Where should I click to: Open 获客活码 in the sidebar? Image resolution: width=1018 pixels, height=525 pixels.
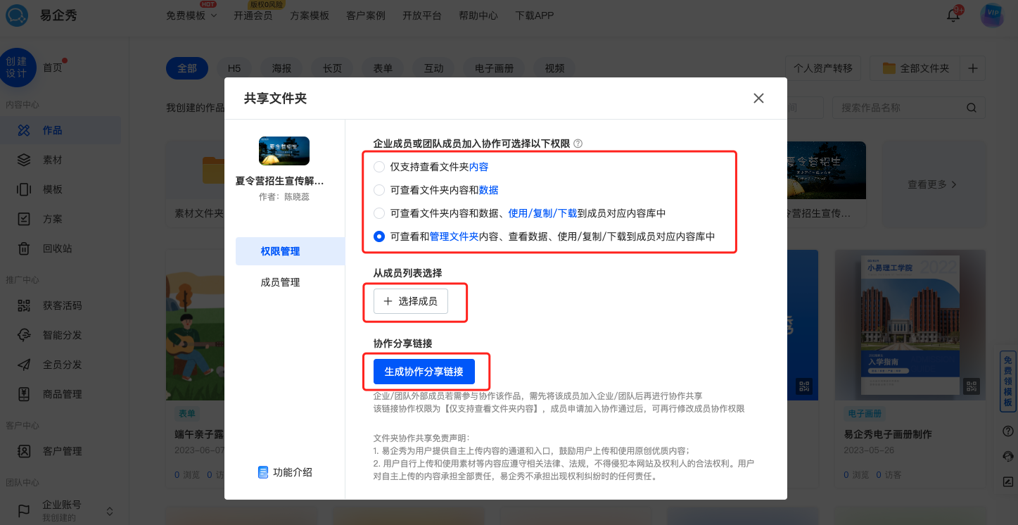coord(61,305)
